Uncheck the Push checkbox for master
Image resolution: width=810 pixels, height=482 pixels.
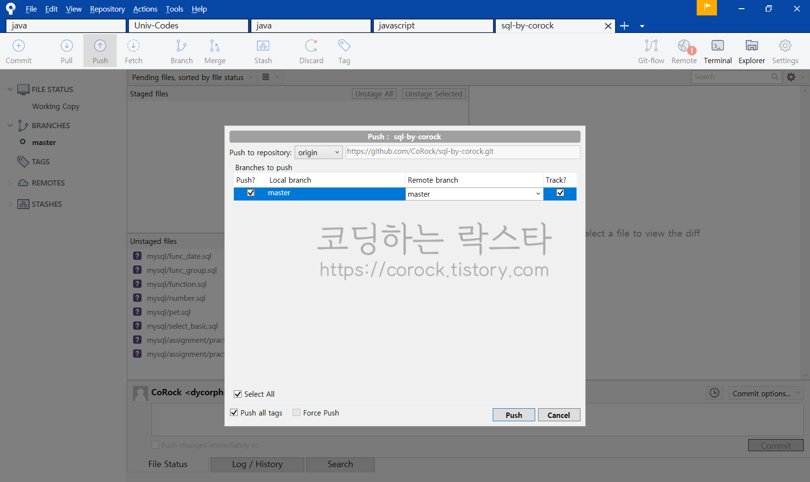coord(251,193)
